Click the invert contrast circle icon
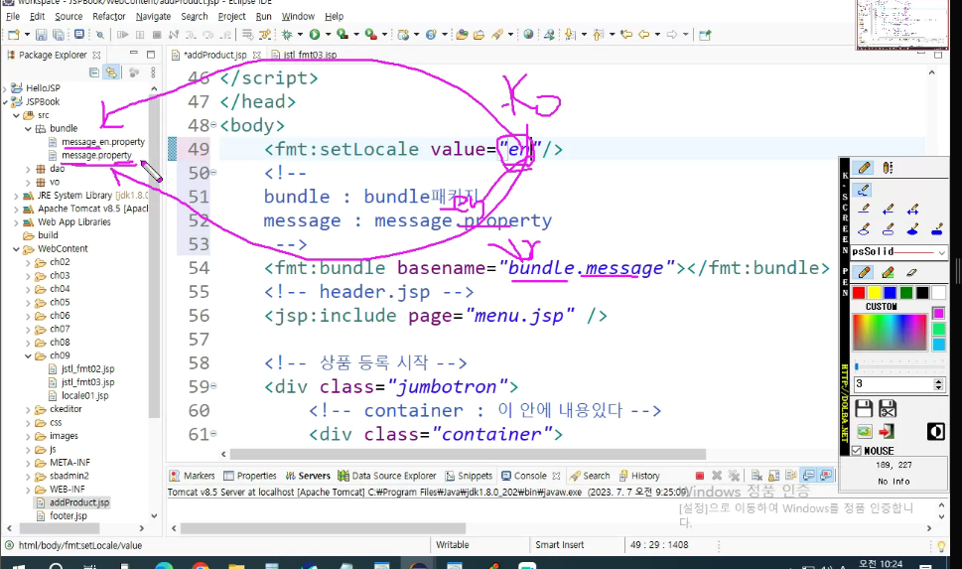The width and height of the screenshot is (962, 569). tap(935, 432)
